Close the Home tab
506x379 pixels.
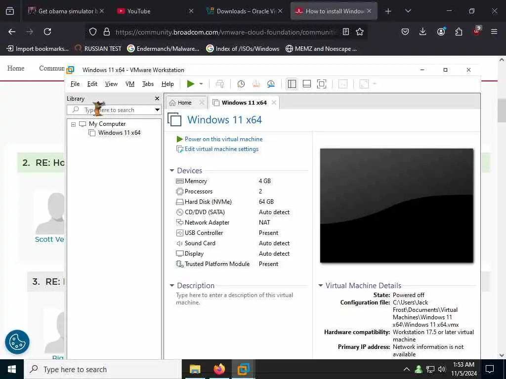pos(202,103)
